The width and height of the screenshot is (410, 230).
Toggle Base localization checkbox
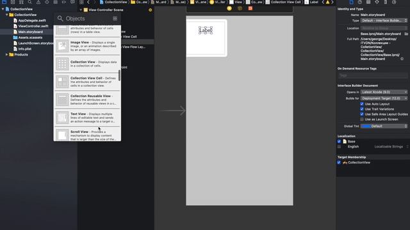tap(339, 141)
